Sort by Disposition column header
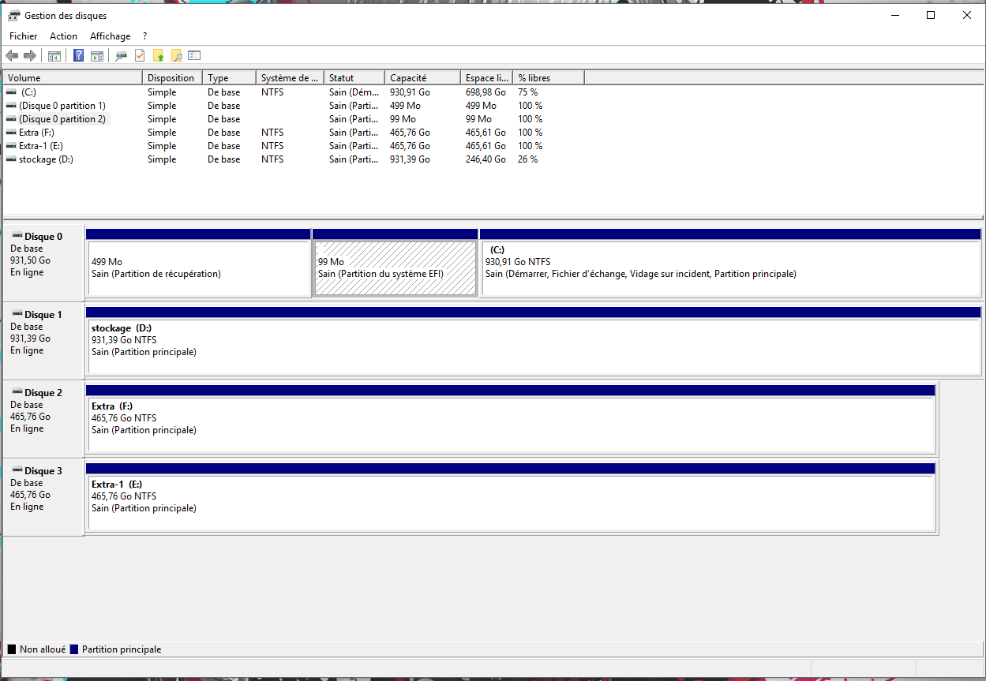 tap(173, 78)
